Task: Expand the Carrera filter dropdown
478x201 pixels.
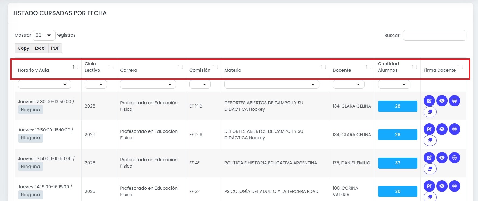Action: (148, 84)
